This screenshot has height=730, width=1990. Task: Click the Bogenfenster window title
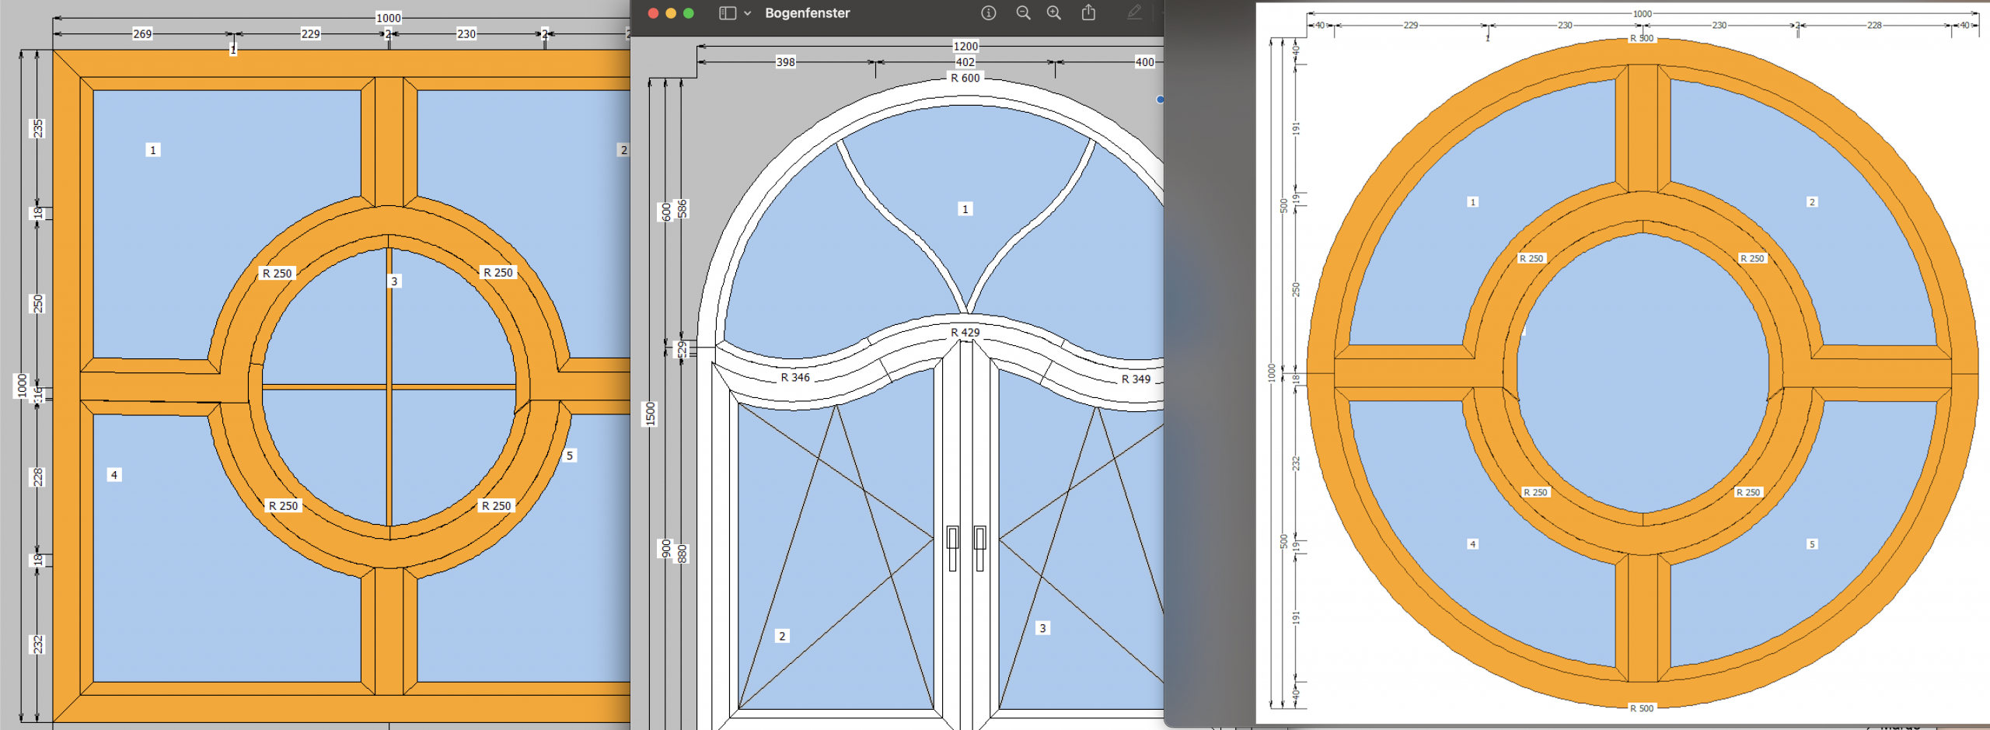coord(807,13)
